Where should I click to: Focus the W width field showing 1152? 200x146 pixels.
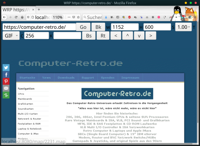click(x=125, y=27)
